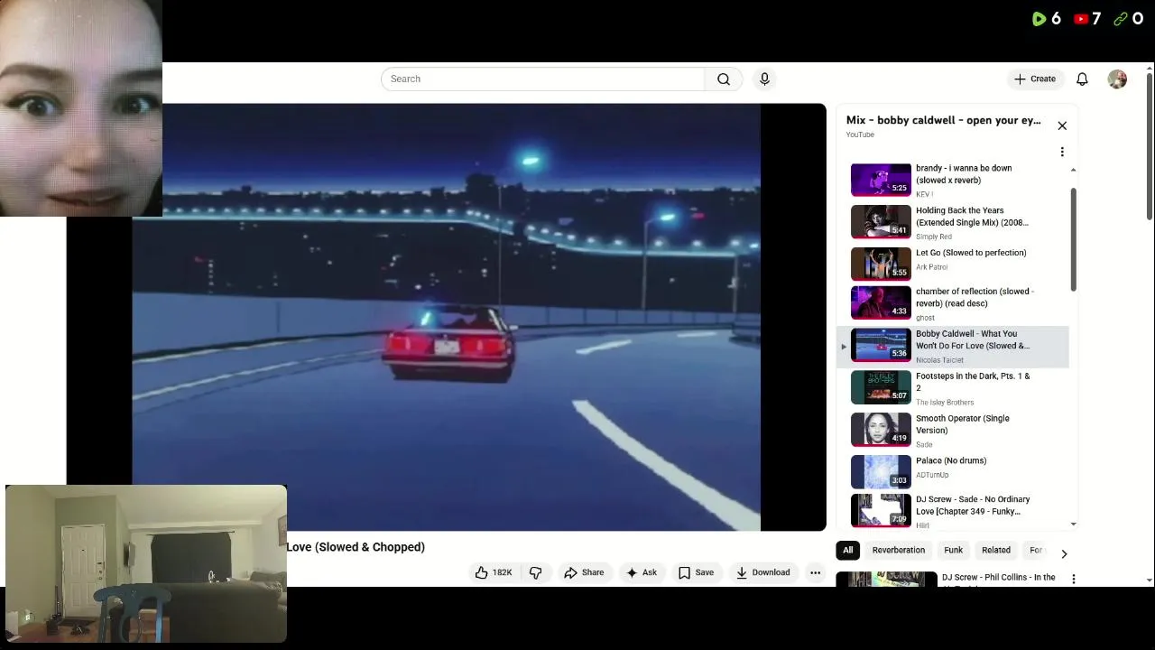Viewport: 1155px width, 650px height.
Task: Play Let Go (Slowed to perfection) thumbnail
Action: pyautogui.click(x=881, y=264)
